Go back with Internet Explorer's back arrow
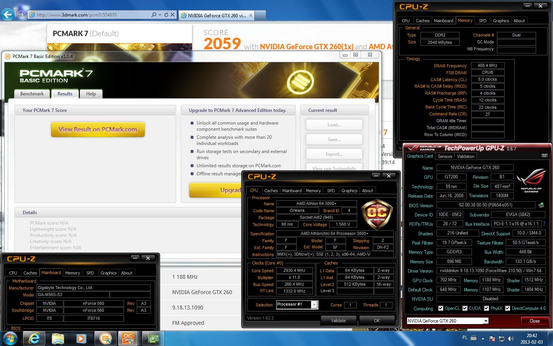Viewport: 553px width, 346px height. (x=8, y=15)
